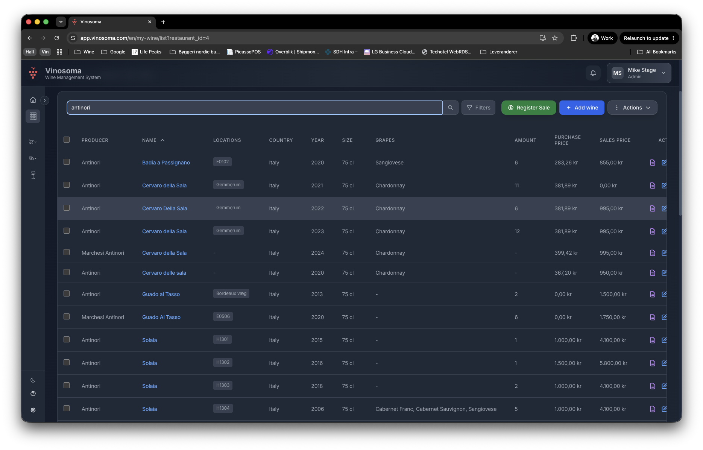The image size is (703, 450).
Task: Open the home dashboard sidebar icon
Action: click(x=33, y=100)
